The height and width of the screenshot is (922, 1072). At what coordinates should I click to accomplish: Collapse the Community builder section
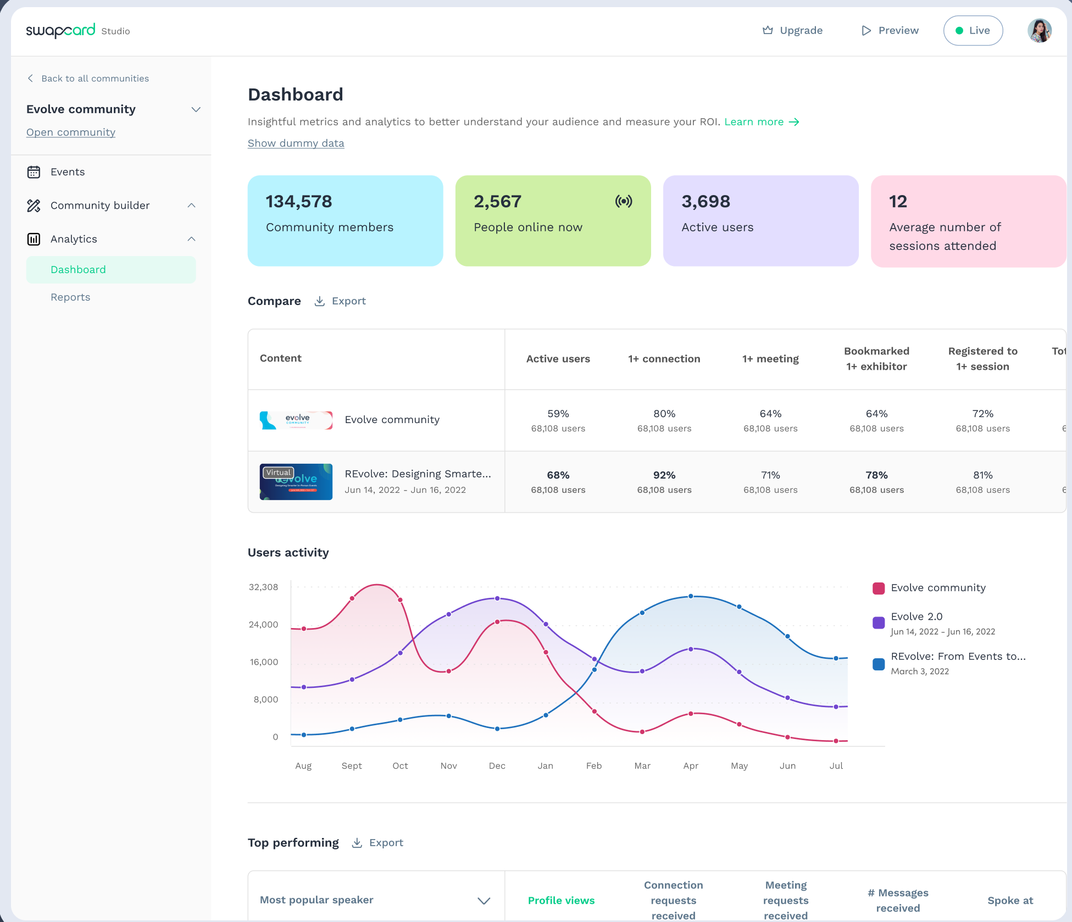tap(191, 205)
